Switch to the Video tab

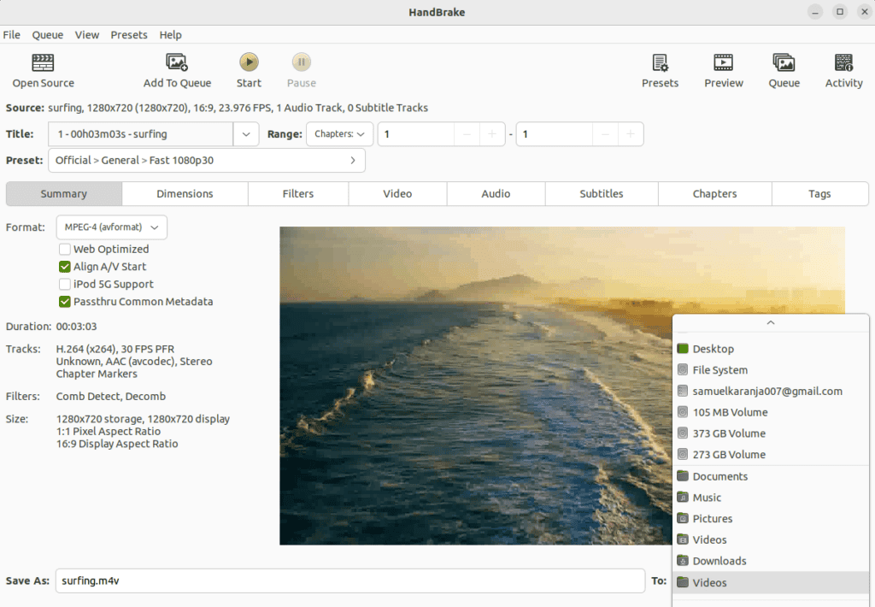click(397, 194)
